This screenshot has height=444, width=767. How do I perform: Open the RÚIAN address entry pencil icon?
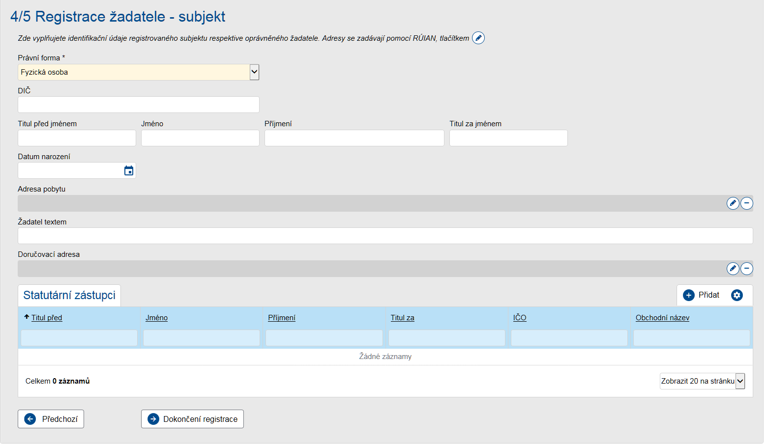[478, 38]
